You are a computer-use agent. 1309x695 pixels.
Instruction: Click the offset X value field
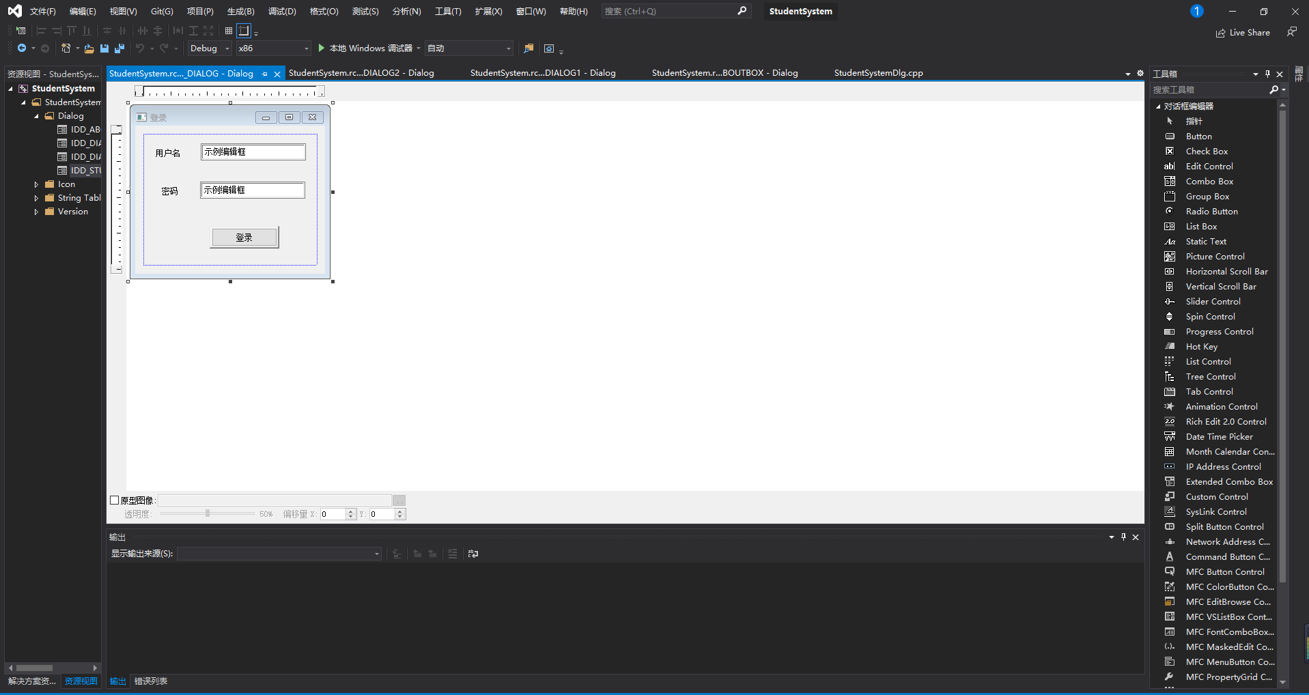[x=333, y=514]
